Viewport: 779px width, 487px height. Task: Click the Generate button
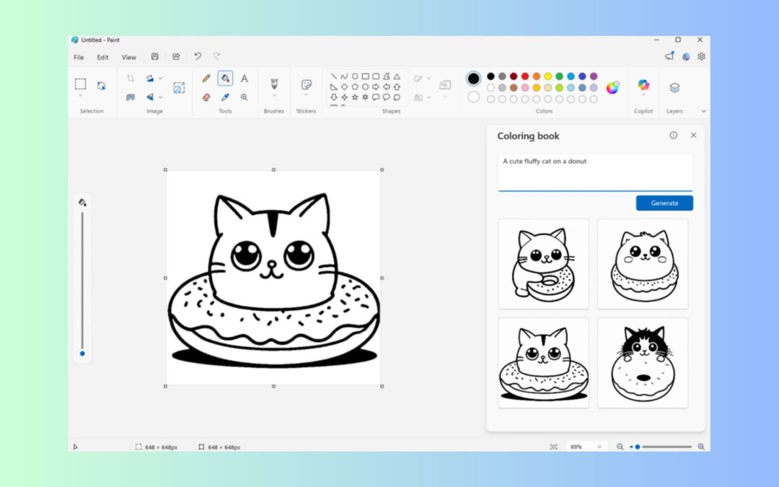tap(664, 203)
